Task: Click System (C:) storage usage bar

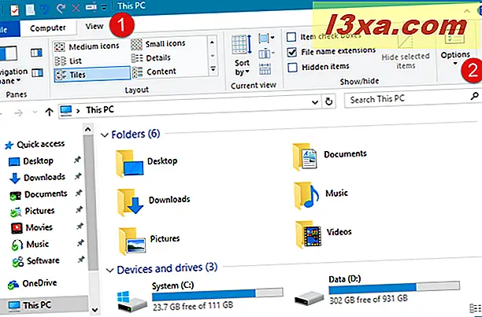Action: click(217, 294)
